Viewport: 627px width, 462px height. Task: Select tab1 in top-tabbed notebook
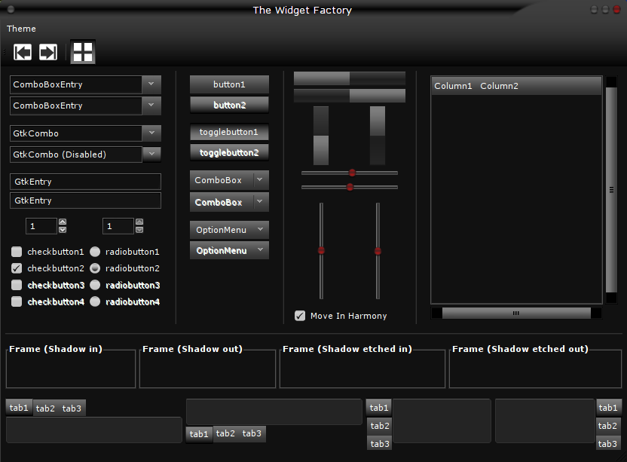[19, 408]
